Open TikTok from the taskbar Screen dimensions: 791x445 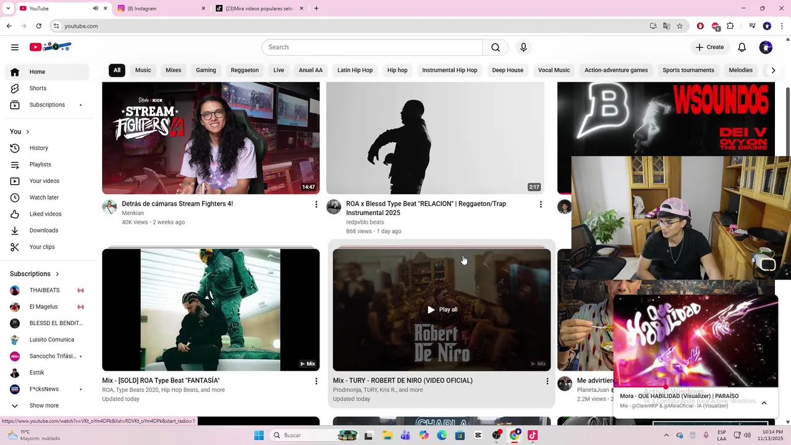(x=533, y=435)
